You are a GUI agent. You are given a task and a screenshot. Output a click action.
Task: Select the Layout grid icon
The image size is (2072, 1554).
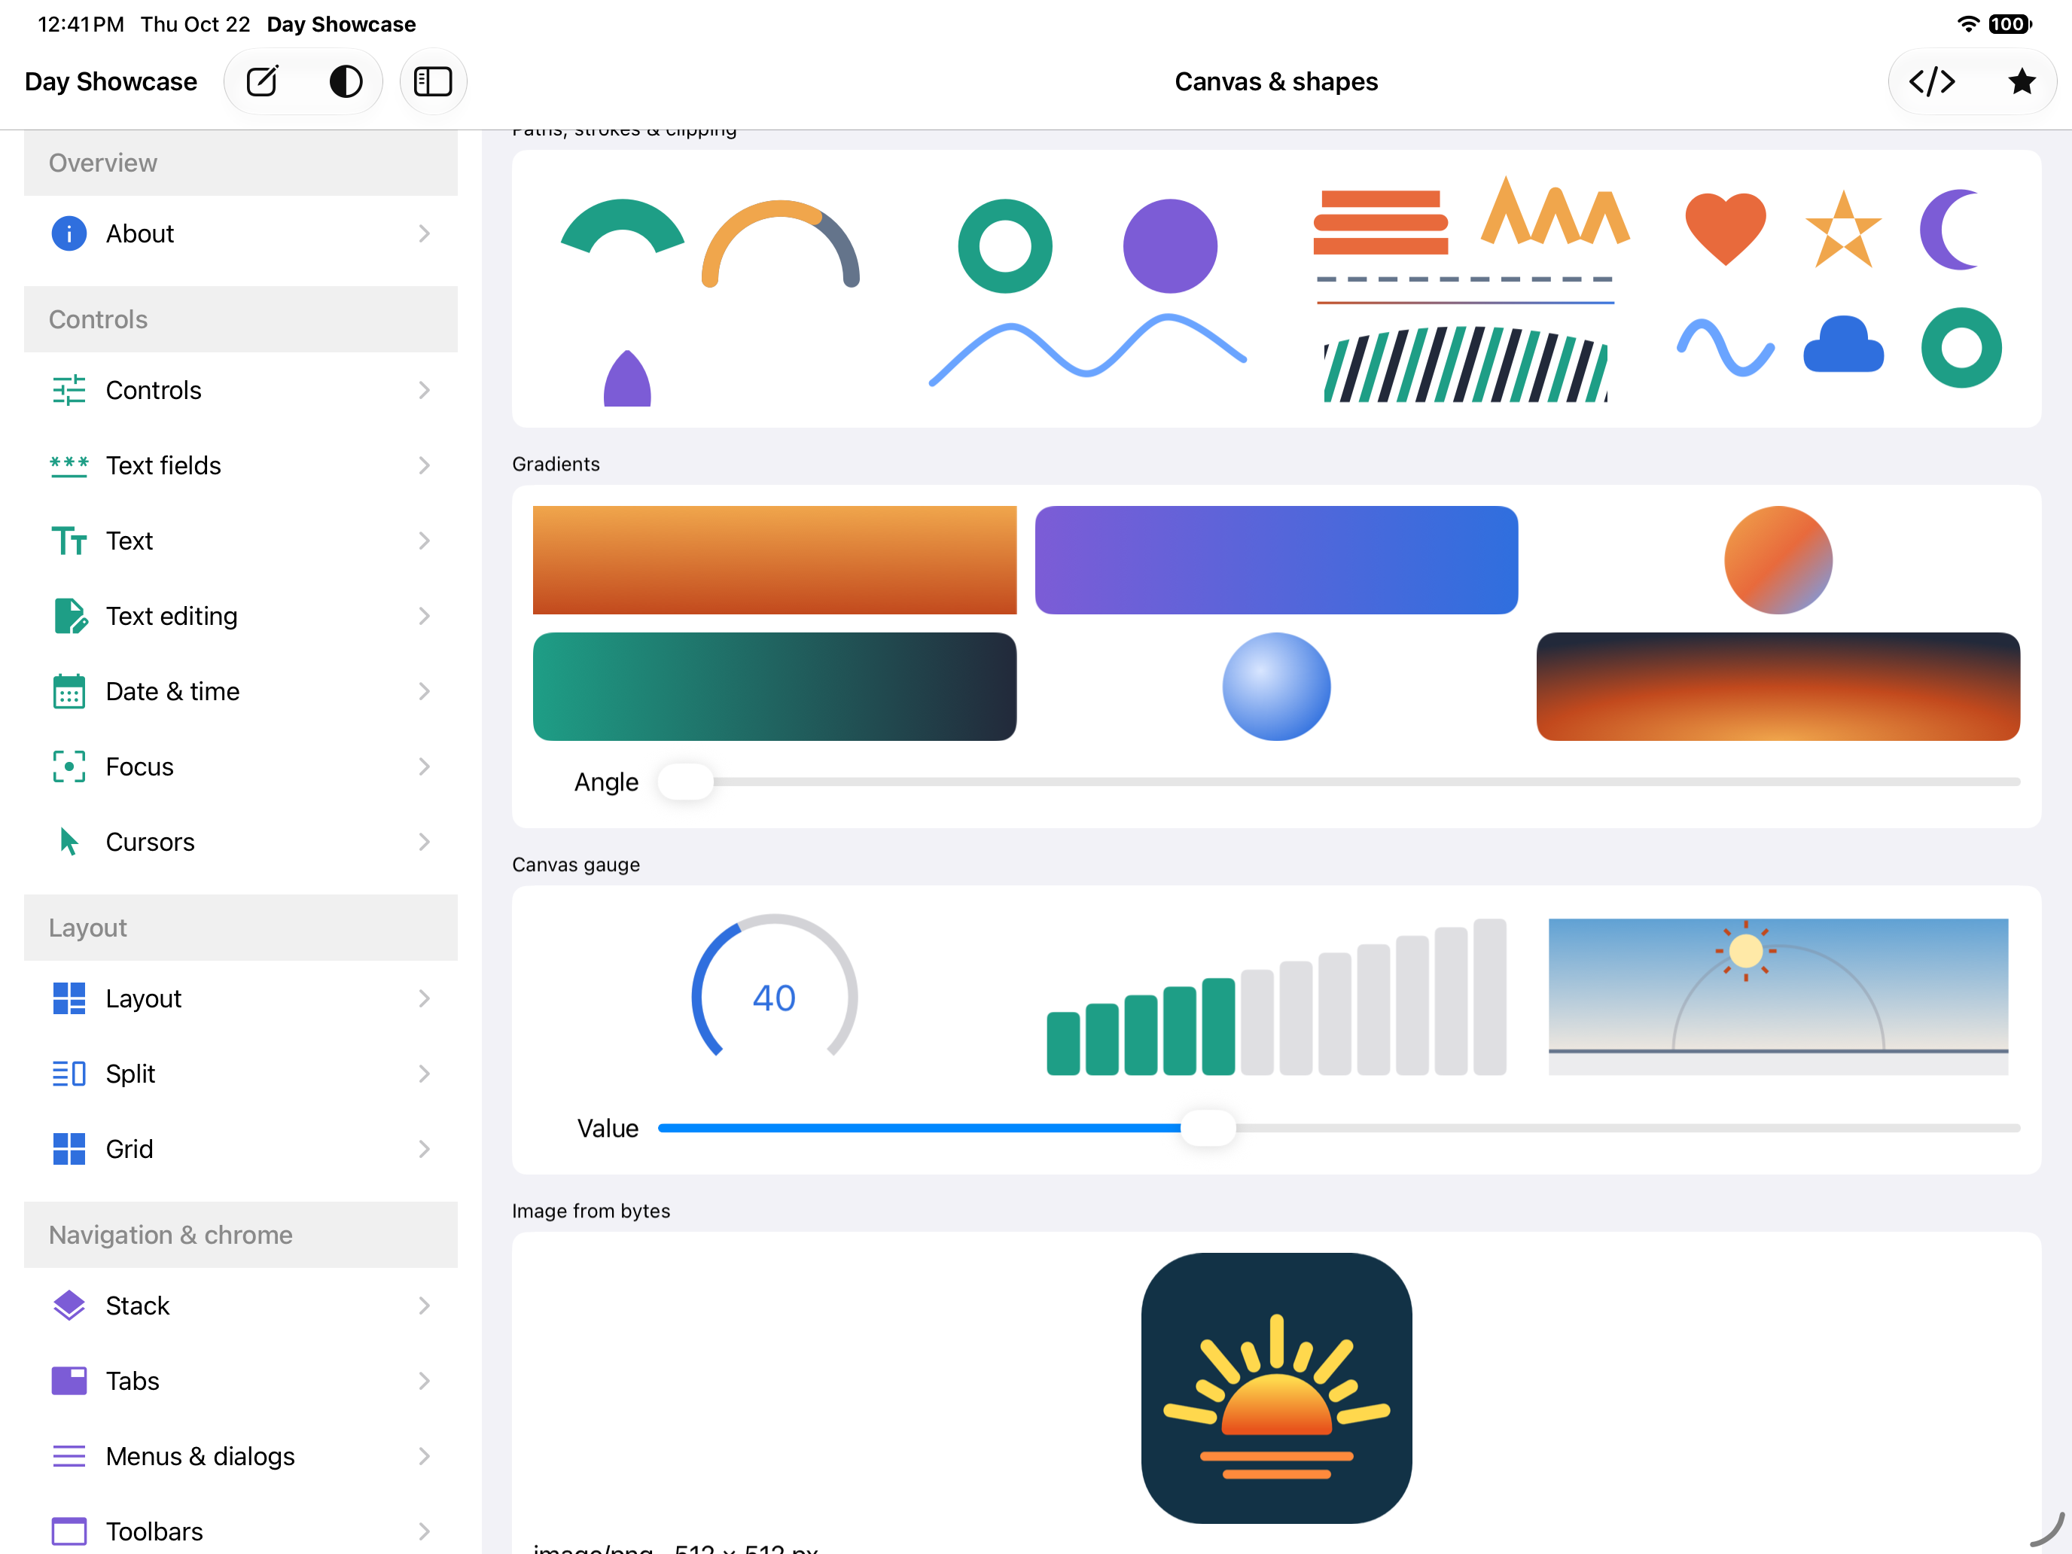[69, 998]
